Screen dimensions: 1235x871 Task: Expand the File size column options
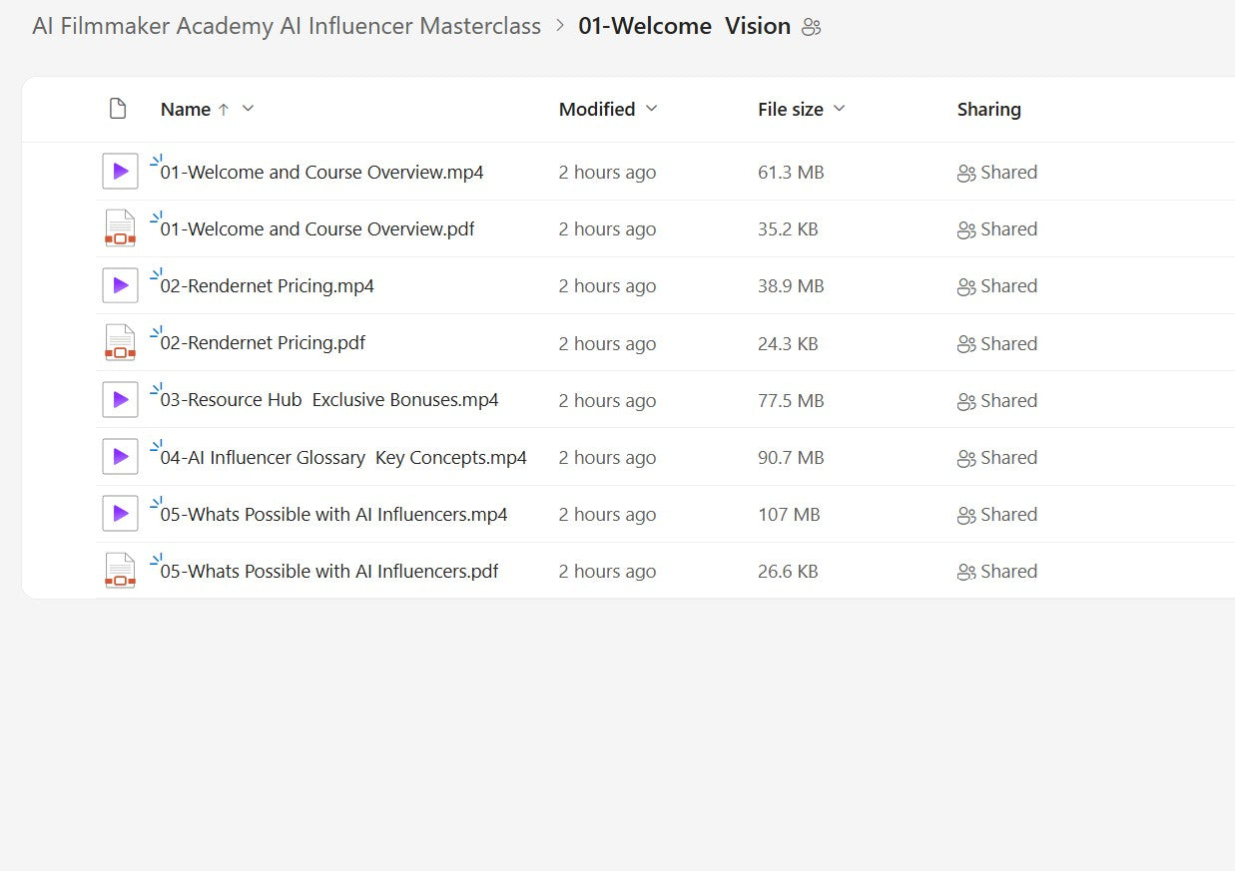click(x=839, y=109)
